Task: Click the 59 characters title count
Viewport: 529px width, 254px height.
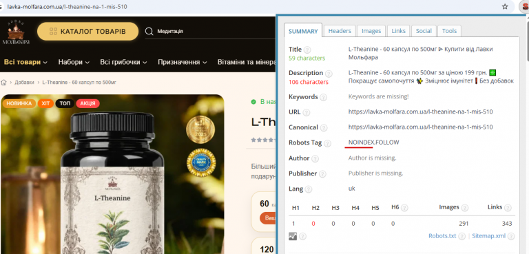Action: tap(307, 58)
